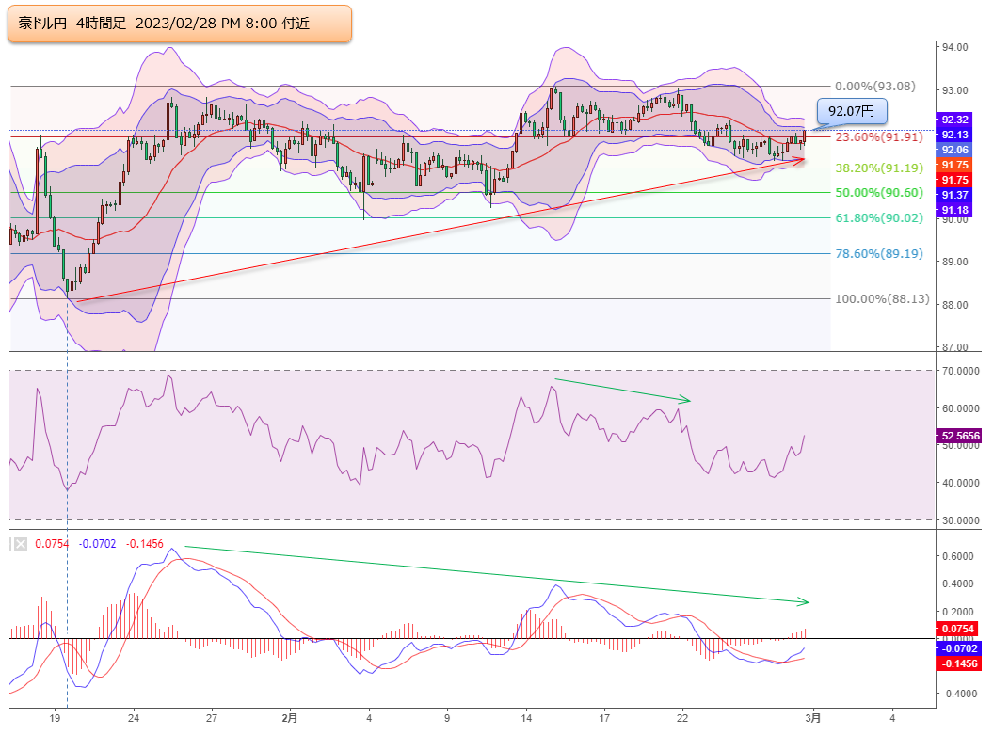Click the 100.00%(88.13) Fibonacci label
This screenshot has height=735, width=993.
click(x=882, y=299)
